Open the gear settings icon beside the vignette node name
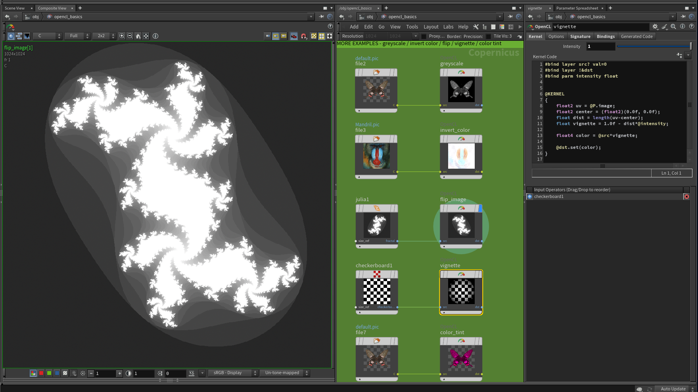 pos(656,27)
